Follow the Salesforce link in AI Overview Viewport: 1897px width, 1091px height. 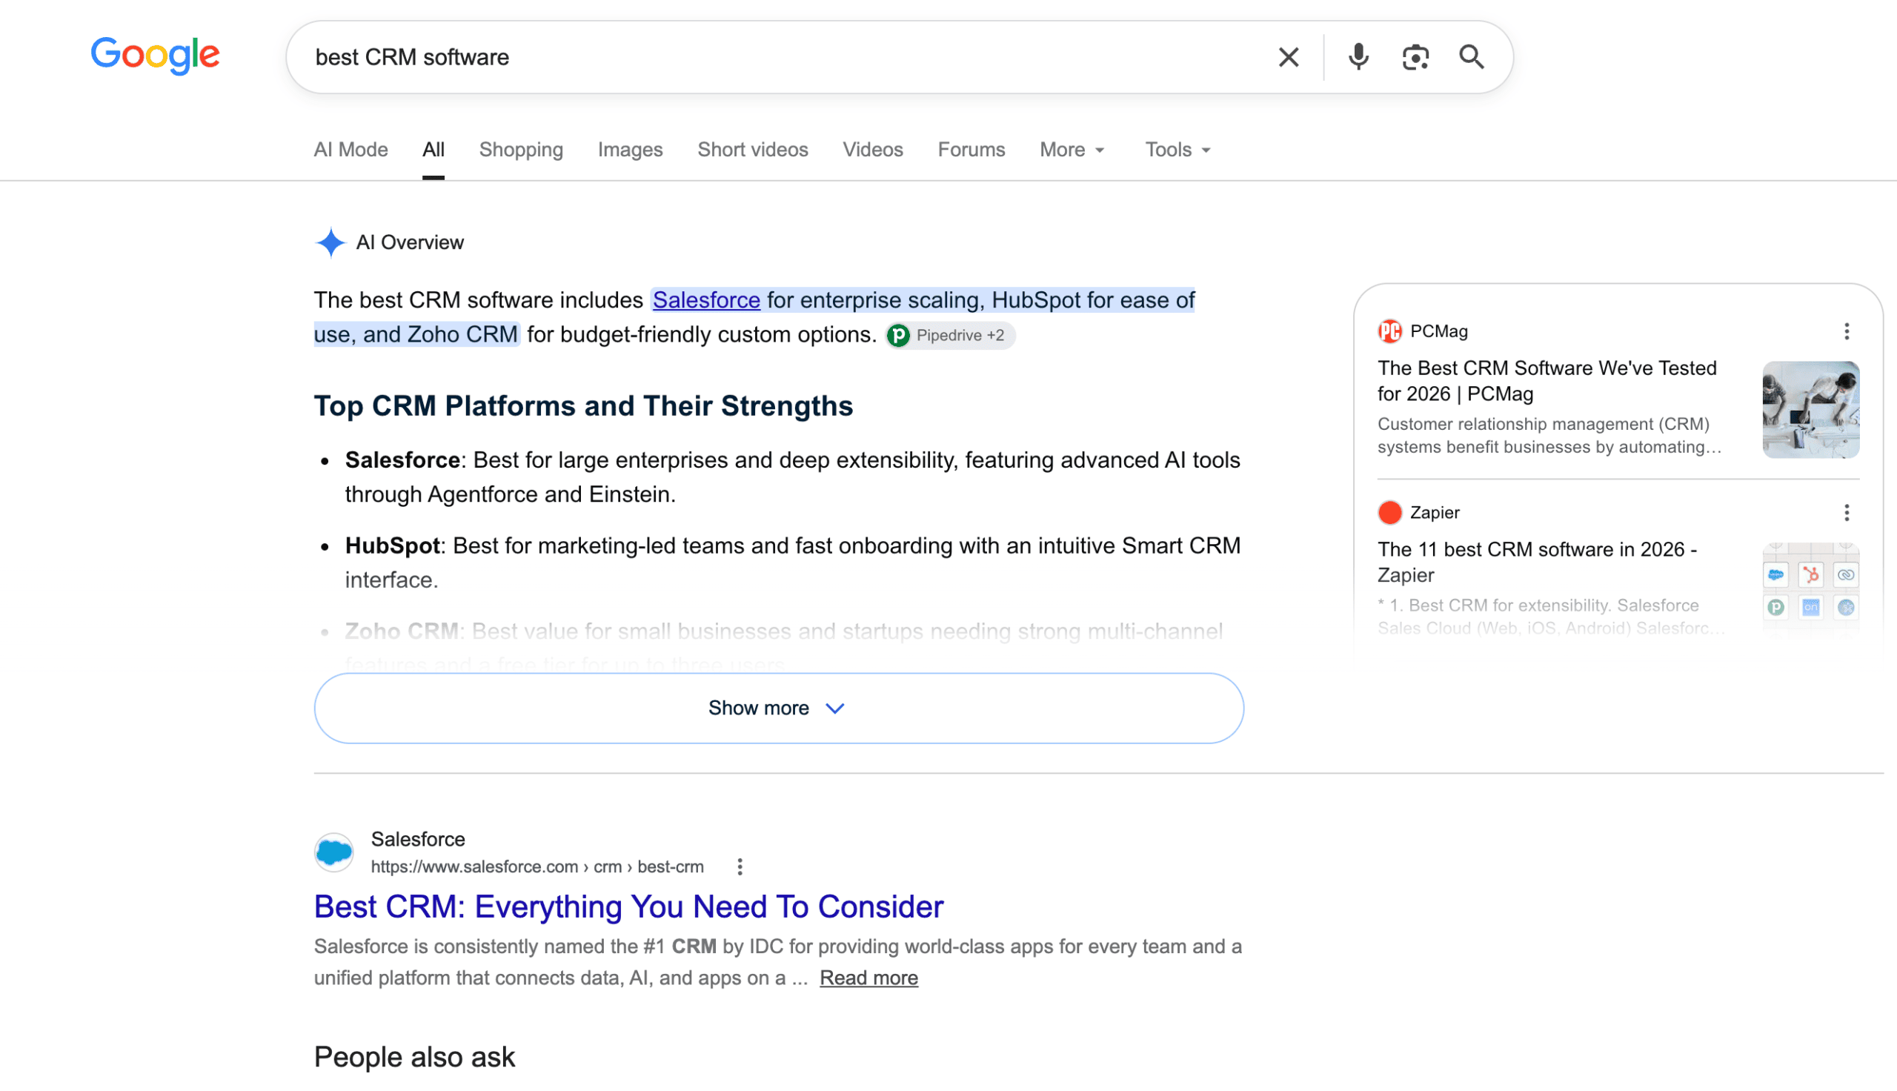tap(706, 300)
